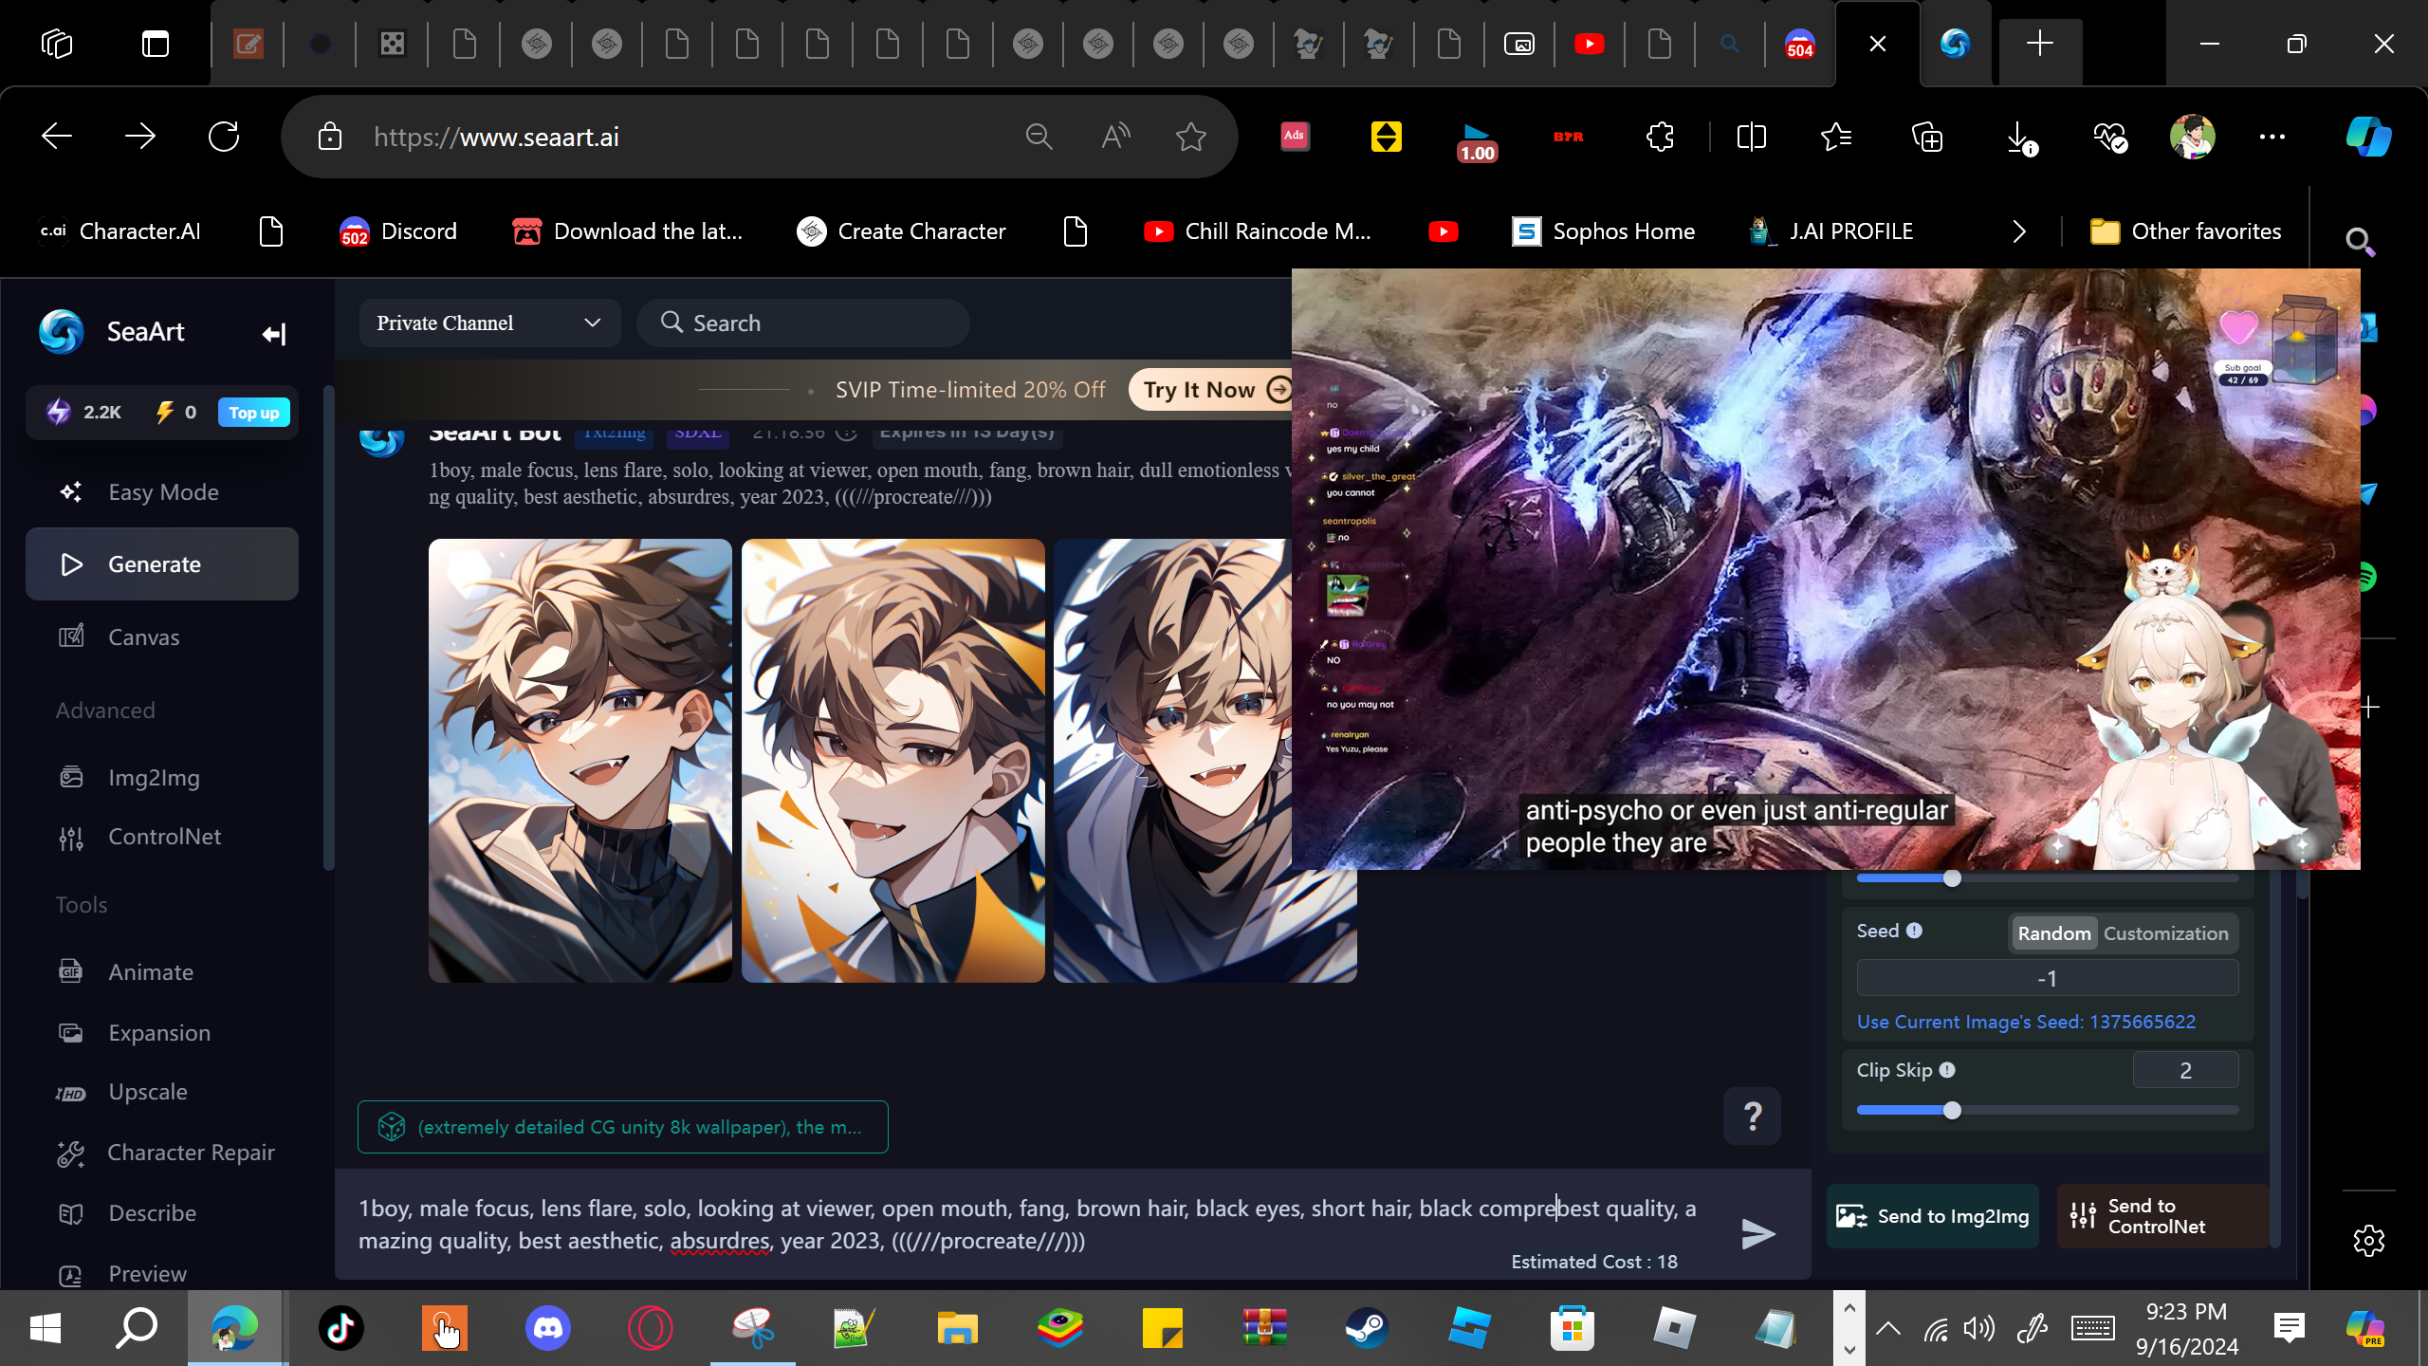Open browser Collections
The height and width of the screenshot is (1366, 2428).
click(1927, 138)
